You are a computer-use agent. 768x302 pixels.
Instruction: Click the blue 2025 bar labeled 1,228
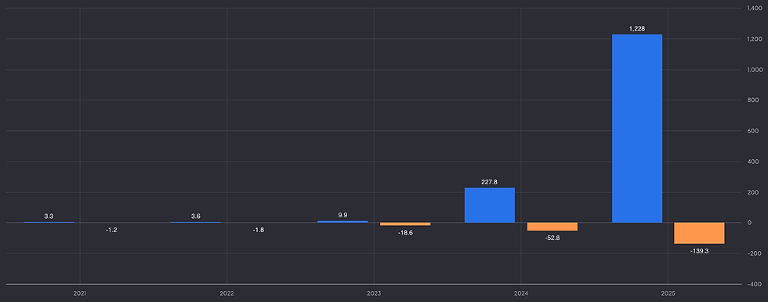coord(636,129)
